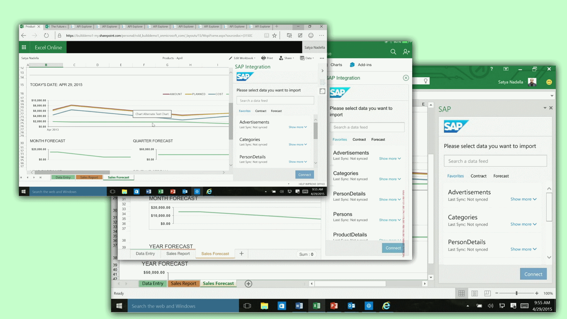Select Contract filter in Excel Online pane
Image resolution: width=567 pixels, height=319 pixels.
pyautogui.click(x=261, y=111)
